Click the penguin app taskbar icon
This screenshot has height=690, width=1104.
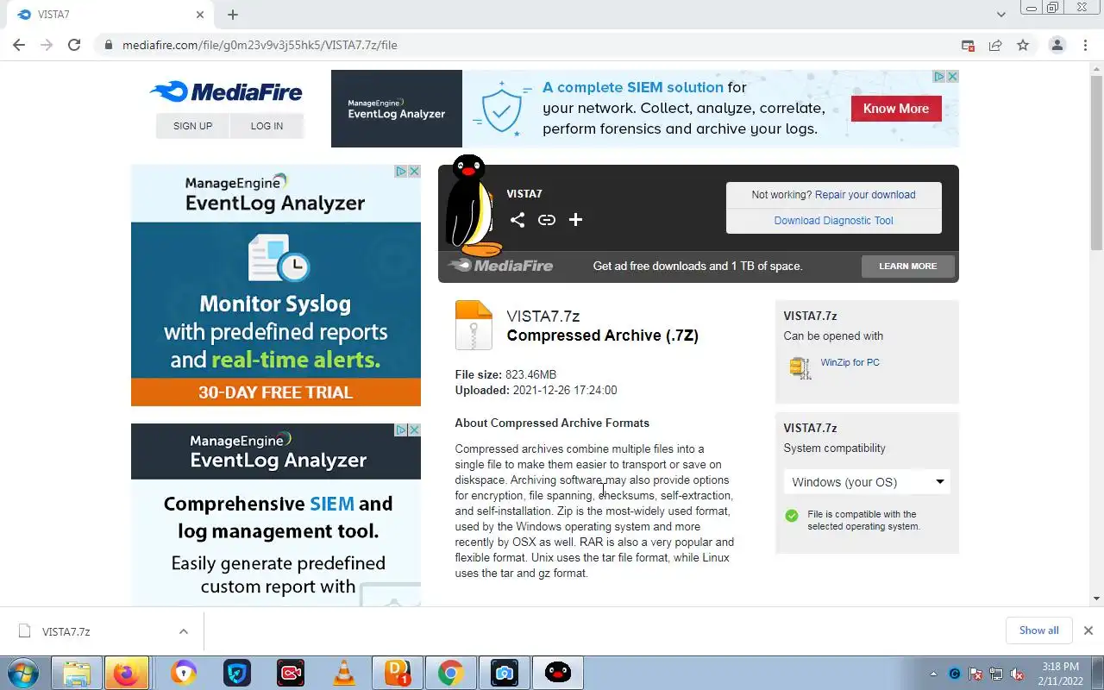558,673
